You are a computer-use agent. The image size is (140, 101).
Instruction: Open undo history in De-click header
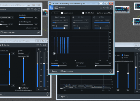[x=32, y=9]
